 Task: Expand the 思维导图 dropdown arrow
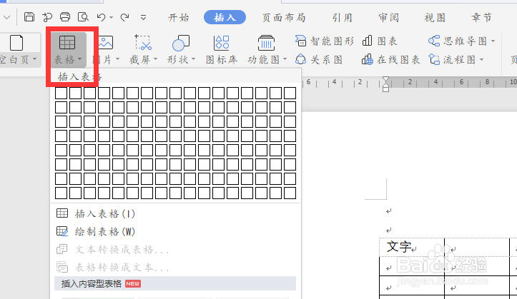coord(493,41)
